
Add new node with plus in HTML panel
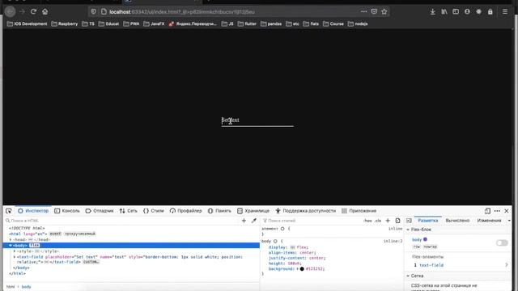(x=244, y=221)
